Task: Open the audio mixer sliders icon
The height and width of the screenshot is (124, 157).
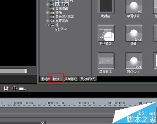Action: [6, 89]
